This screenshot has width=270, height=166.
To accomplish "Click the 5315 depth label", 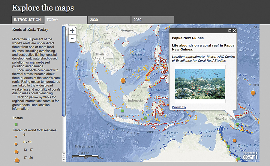I will tap(129, 70).
